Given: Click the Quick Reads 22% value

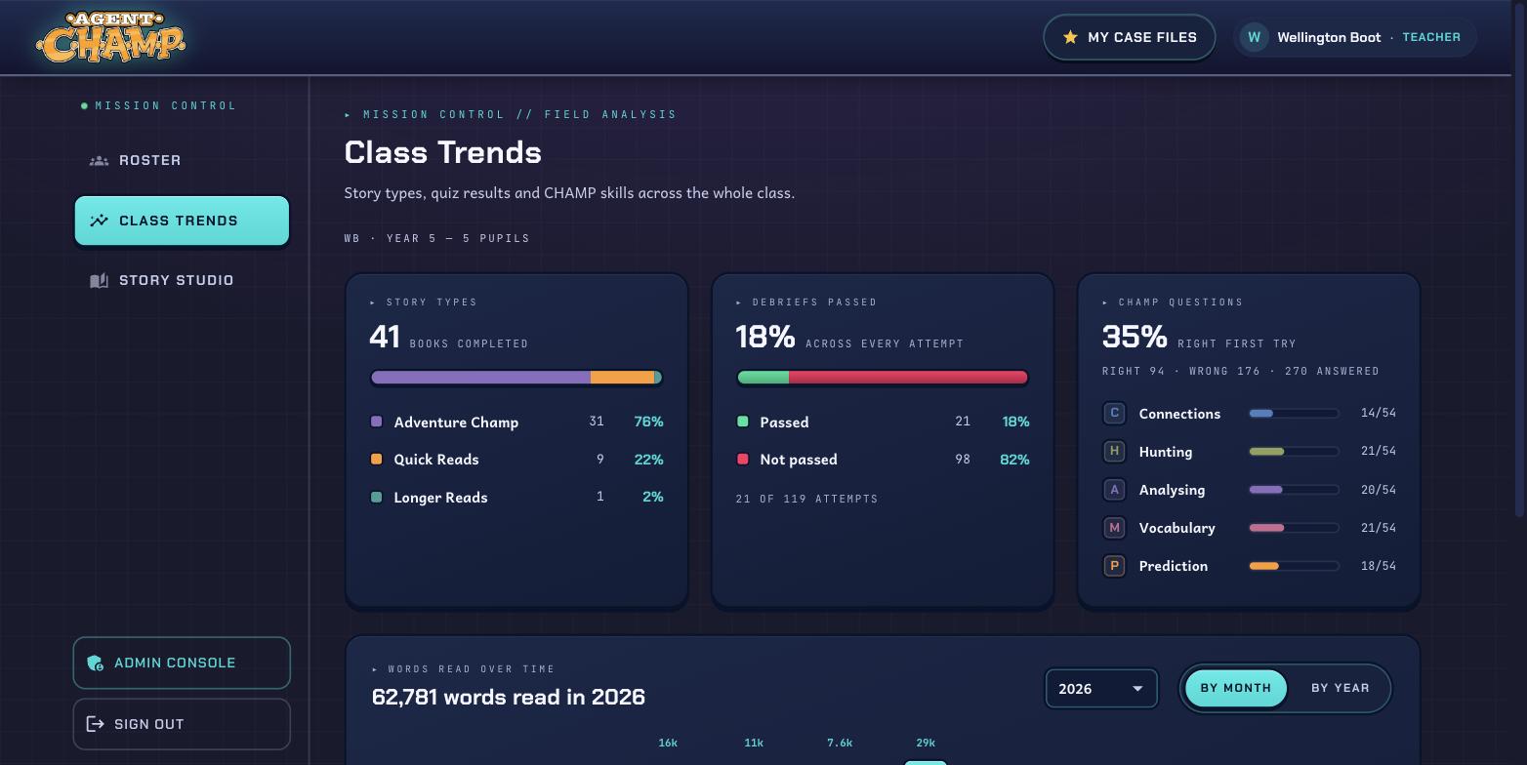Looking at the screenshot, I should pyautogui.click(x=648, y=459).
